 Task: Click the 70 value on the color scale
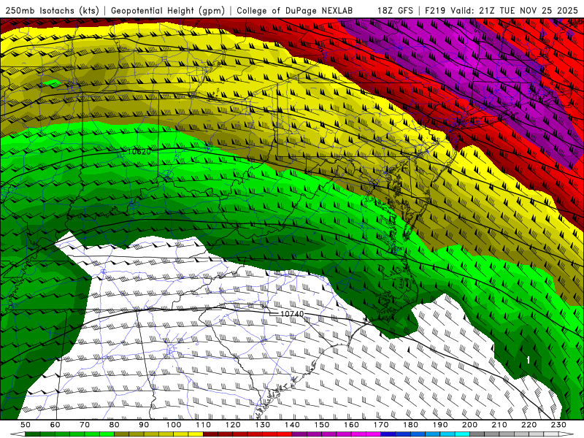85,425
